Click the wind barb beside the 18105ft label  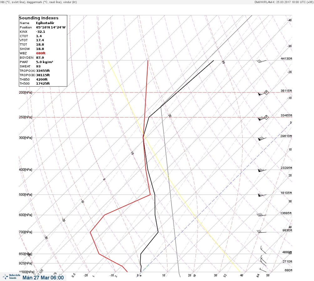(262, 195)
